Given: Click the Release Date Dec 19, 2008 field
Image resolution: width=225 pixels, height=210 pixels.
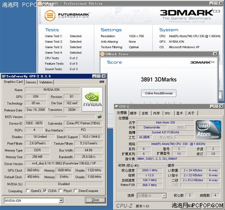Looking at the screenshot, I should [36, 110].
